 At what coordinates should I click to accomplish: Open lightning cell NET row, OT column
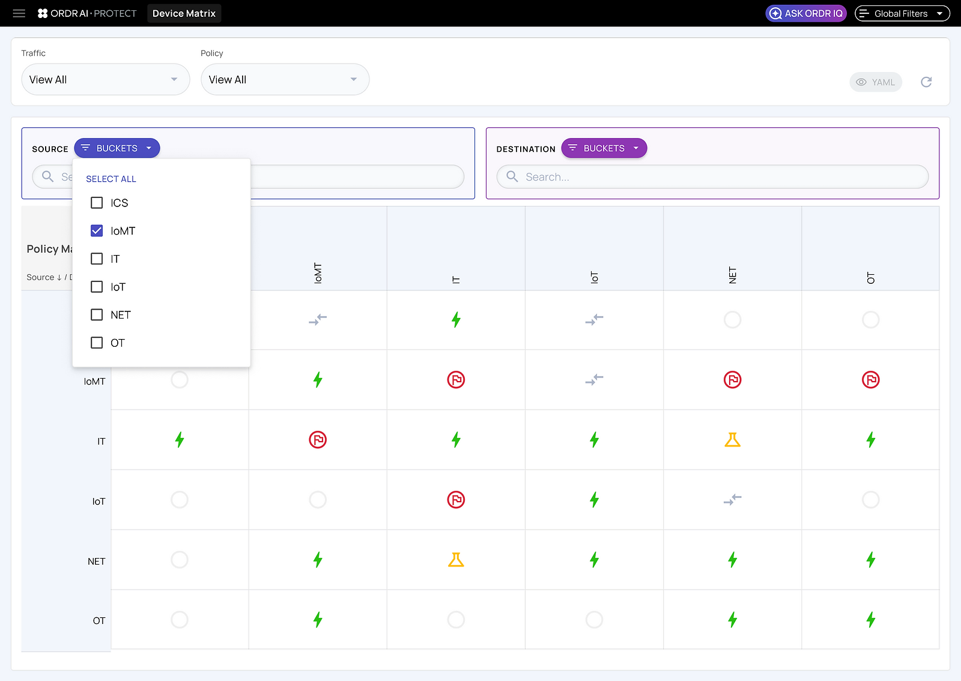[x=870, y=560]
